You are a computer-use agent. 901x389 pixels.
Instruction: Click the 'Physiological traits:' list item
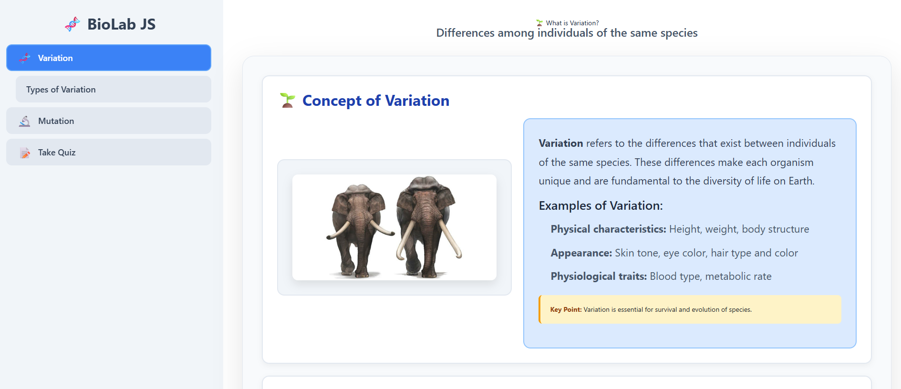click(x=661, y=276)
